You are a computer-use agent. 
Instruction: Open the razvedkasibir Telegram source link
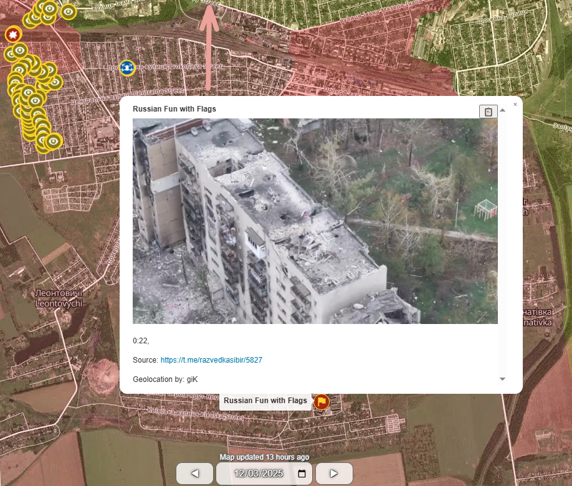click(211, 360)
